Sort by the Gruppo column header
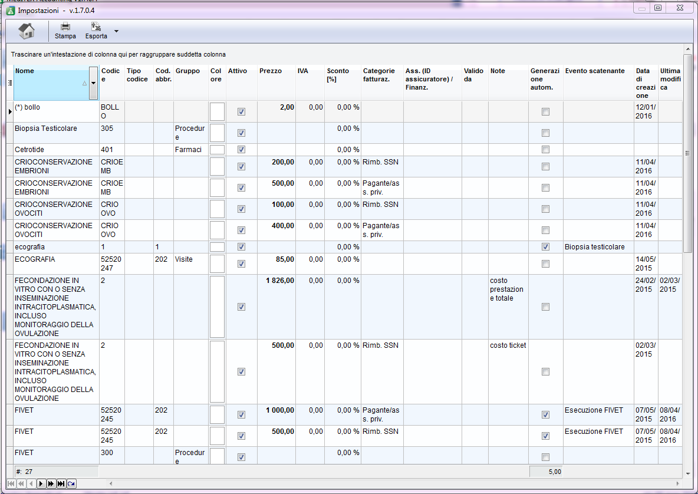The height and width of the screenshot is (494, 698). [190, 83]
